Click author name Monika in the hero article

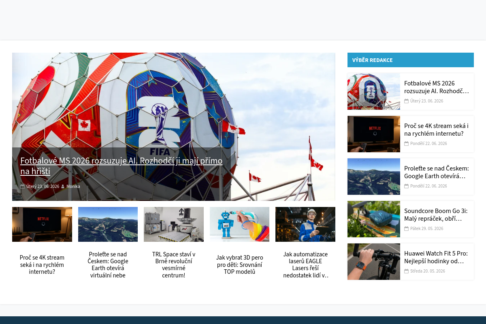click(73, 187)
